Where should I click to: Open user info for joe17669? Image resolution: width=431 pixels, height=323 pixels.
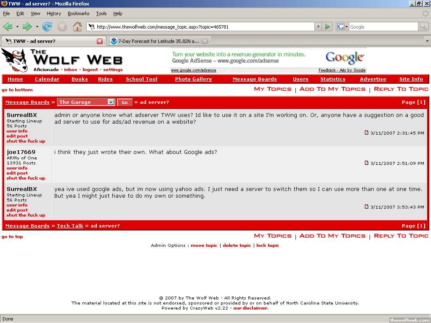pyautogui.click(x=17, y=168)
